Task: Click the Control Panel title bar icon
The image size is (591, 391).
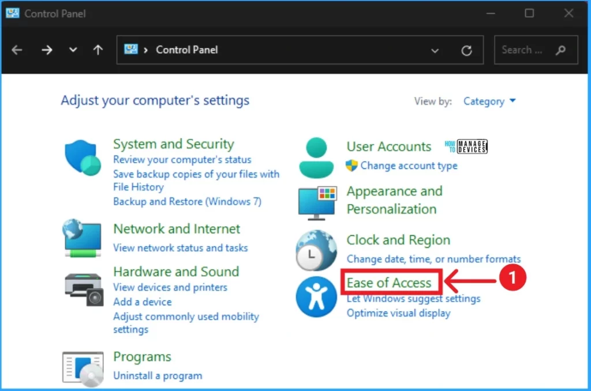Action: point(13,13)
